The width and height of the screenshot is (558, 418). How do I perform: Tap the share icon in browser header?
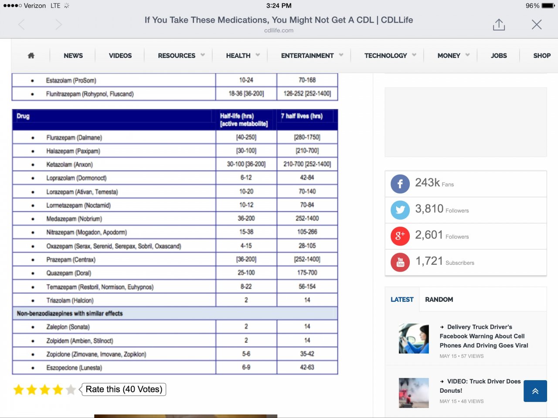tap(499, 25)
